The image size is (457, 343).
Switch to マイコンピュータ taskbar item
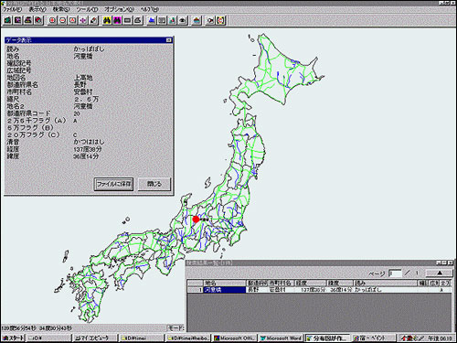pyautogui.click(x=95, y=338)
